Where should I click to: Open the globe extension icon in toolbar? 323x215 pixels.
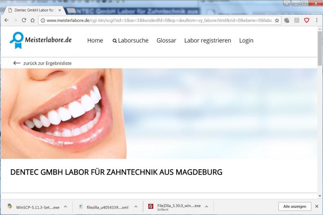(x=287, y=20)
